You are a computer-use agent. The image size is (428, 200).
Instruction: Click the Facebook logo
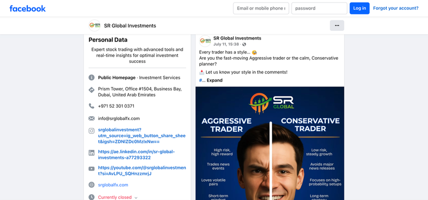[x=28, y=9]
